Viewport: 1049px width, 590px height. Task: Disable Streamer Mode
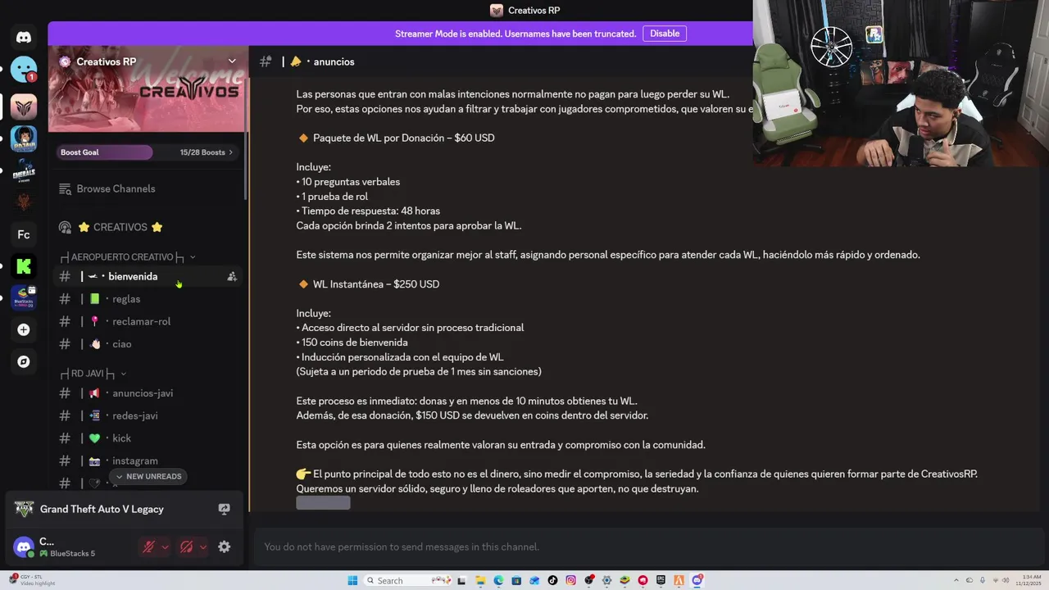pos(665,34)
